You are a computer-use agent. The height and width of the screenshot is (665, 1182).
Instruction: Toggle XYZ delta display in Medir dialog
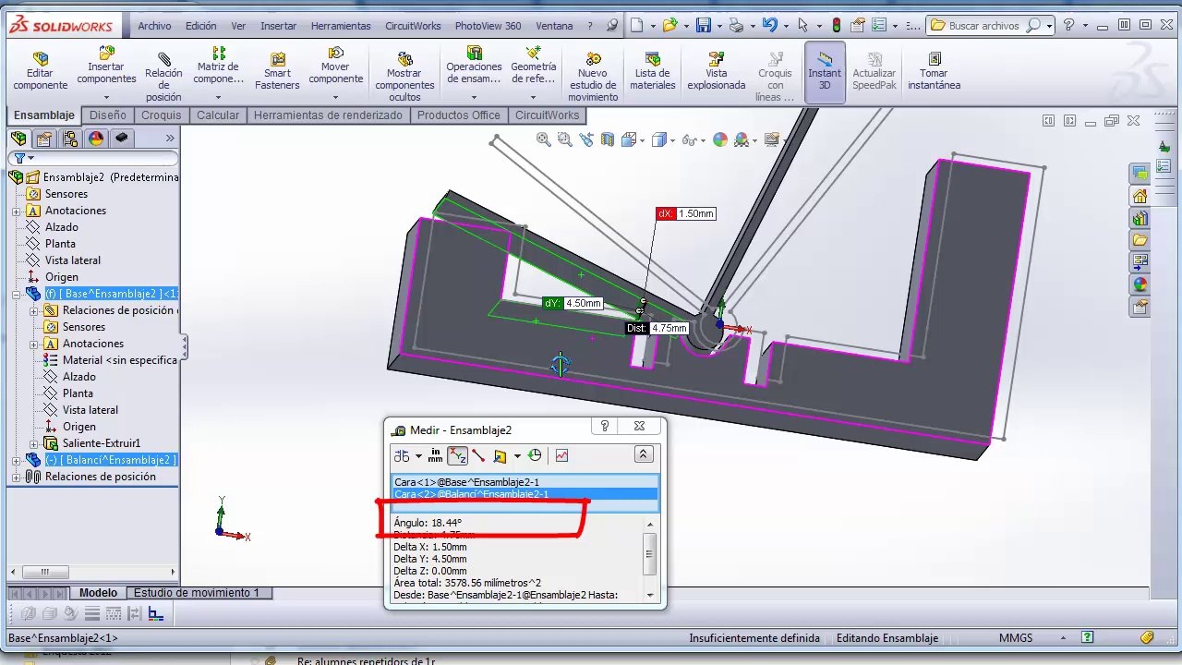[x=458, y=455]
